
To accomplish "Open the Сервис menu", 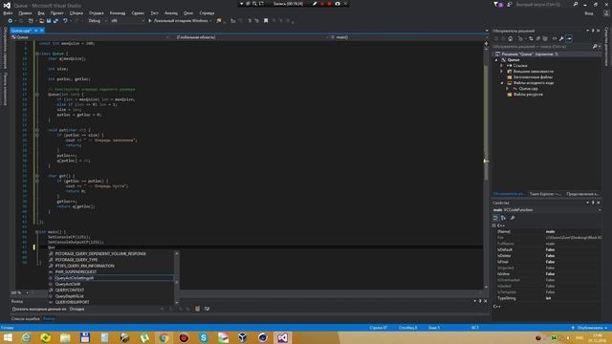I will (x=138, y=12).
